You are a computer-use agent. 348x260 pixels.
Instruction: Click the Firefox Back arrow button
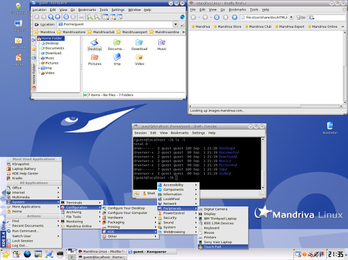[x=194, y=17]
